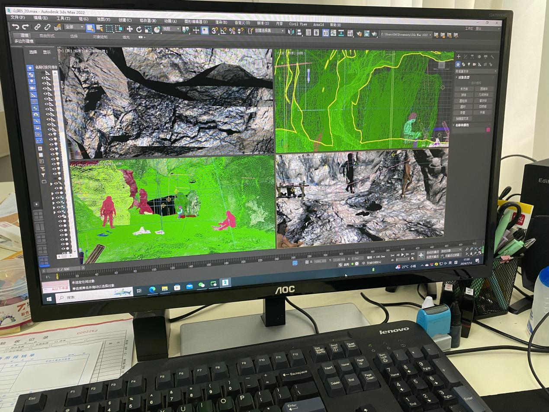Open the Utilities wrench tab
The image size is (549, 412).
[x=492, y=57]
